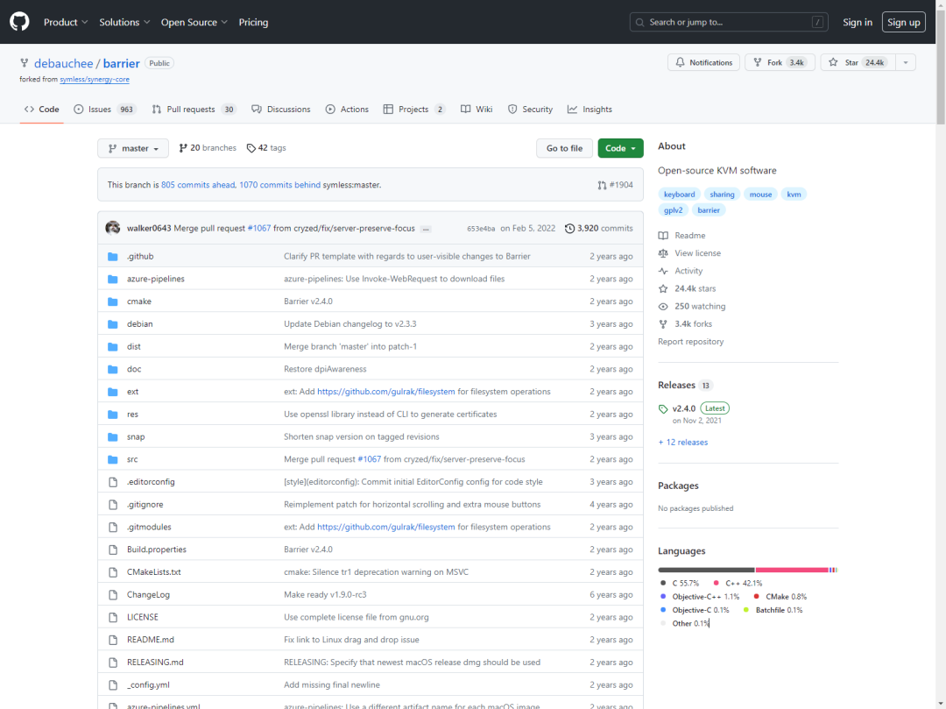
Task: Click the license scale icon in About
Action: pos(663,253)
